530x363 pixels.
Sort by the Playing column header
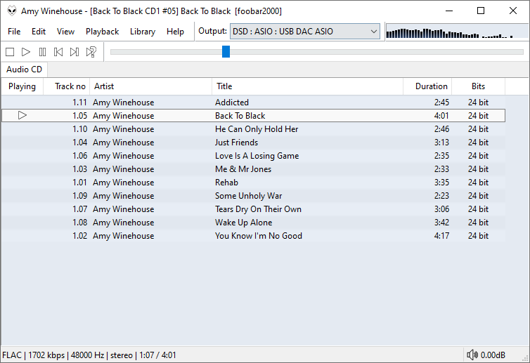[22, 86]
